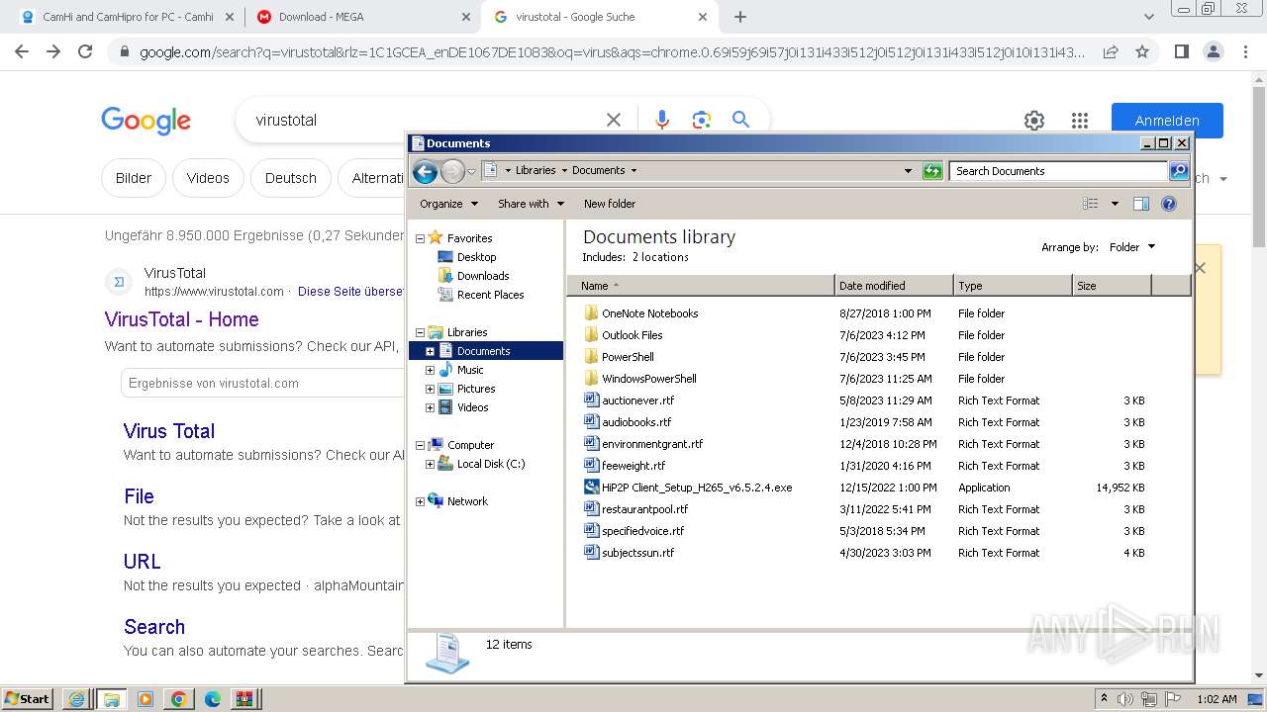Select Outlook Files folder
Screen dimensions: 1267x712
[632, 335]
